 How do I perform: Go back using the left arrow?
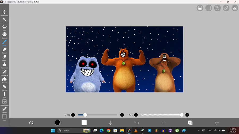tap(217, 123)
